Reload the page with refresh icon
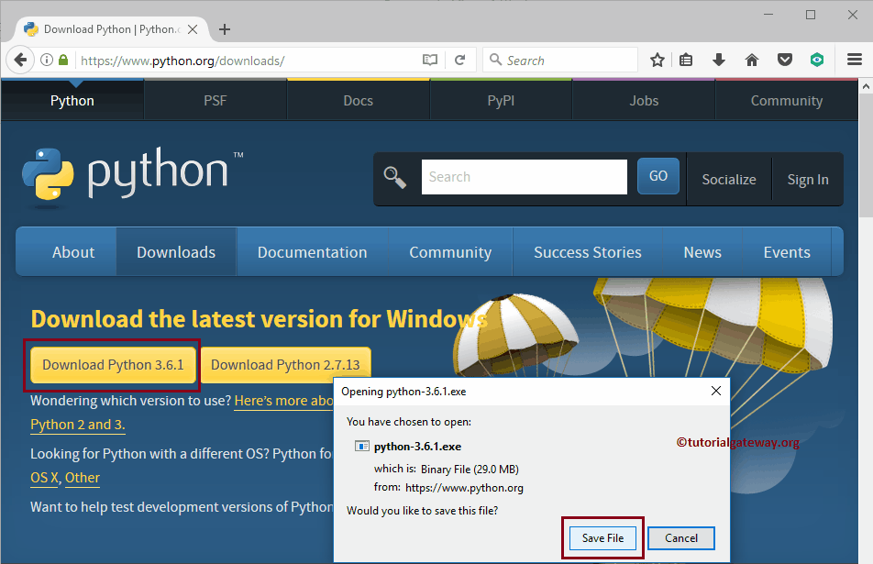Image resolution: width=873 pixels, height=564 pixels. pyautogui.click(x=460, y=61)
